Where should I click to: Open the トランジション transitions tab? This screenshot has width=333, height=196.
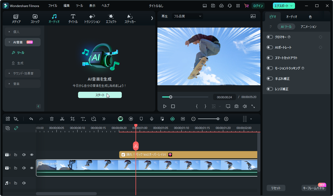pos(92,19)
